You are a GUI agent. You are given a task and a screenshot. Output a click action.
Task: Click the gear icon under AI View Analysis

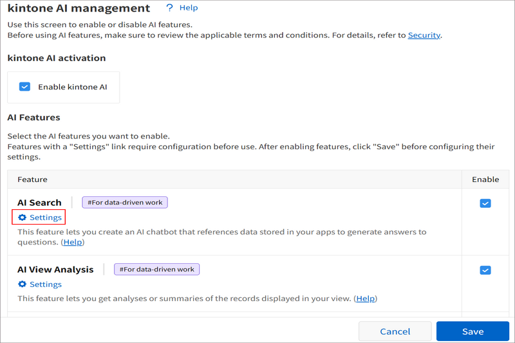click(22, 284)
